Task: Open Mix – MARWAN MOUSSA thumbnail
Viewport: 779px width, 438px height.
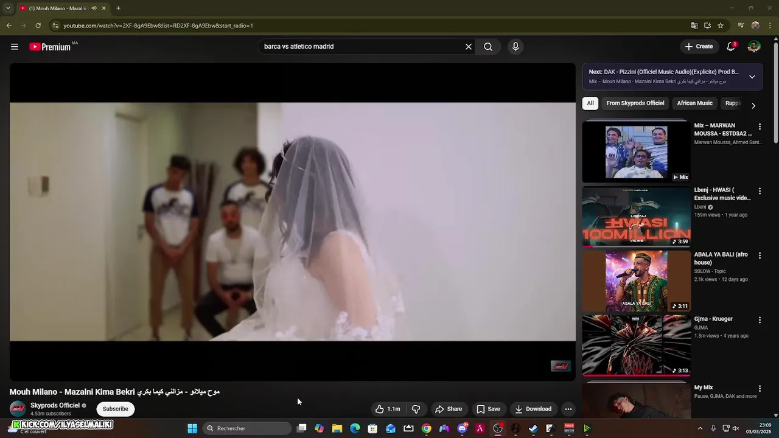Action: [636, 152]
